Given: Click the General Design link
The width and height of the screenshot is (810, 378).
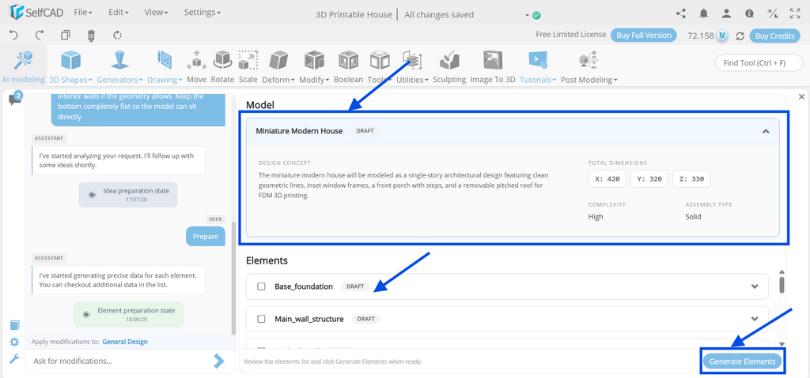Looking at the screenshot, I should (x=125, y=342).
